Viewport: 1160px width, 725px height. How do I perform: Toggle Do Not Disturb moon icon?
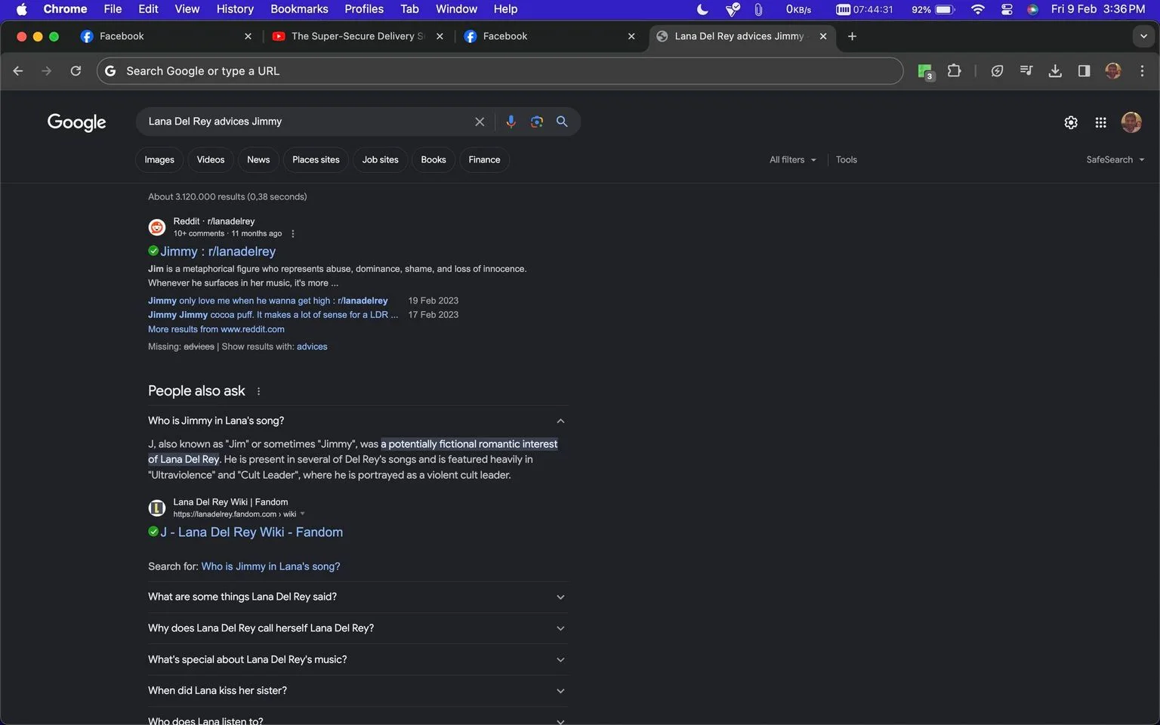[702, 9]
